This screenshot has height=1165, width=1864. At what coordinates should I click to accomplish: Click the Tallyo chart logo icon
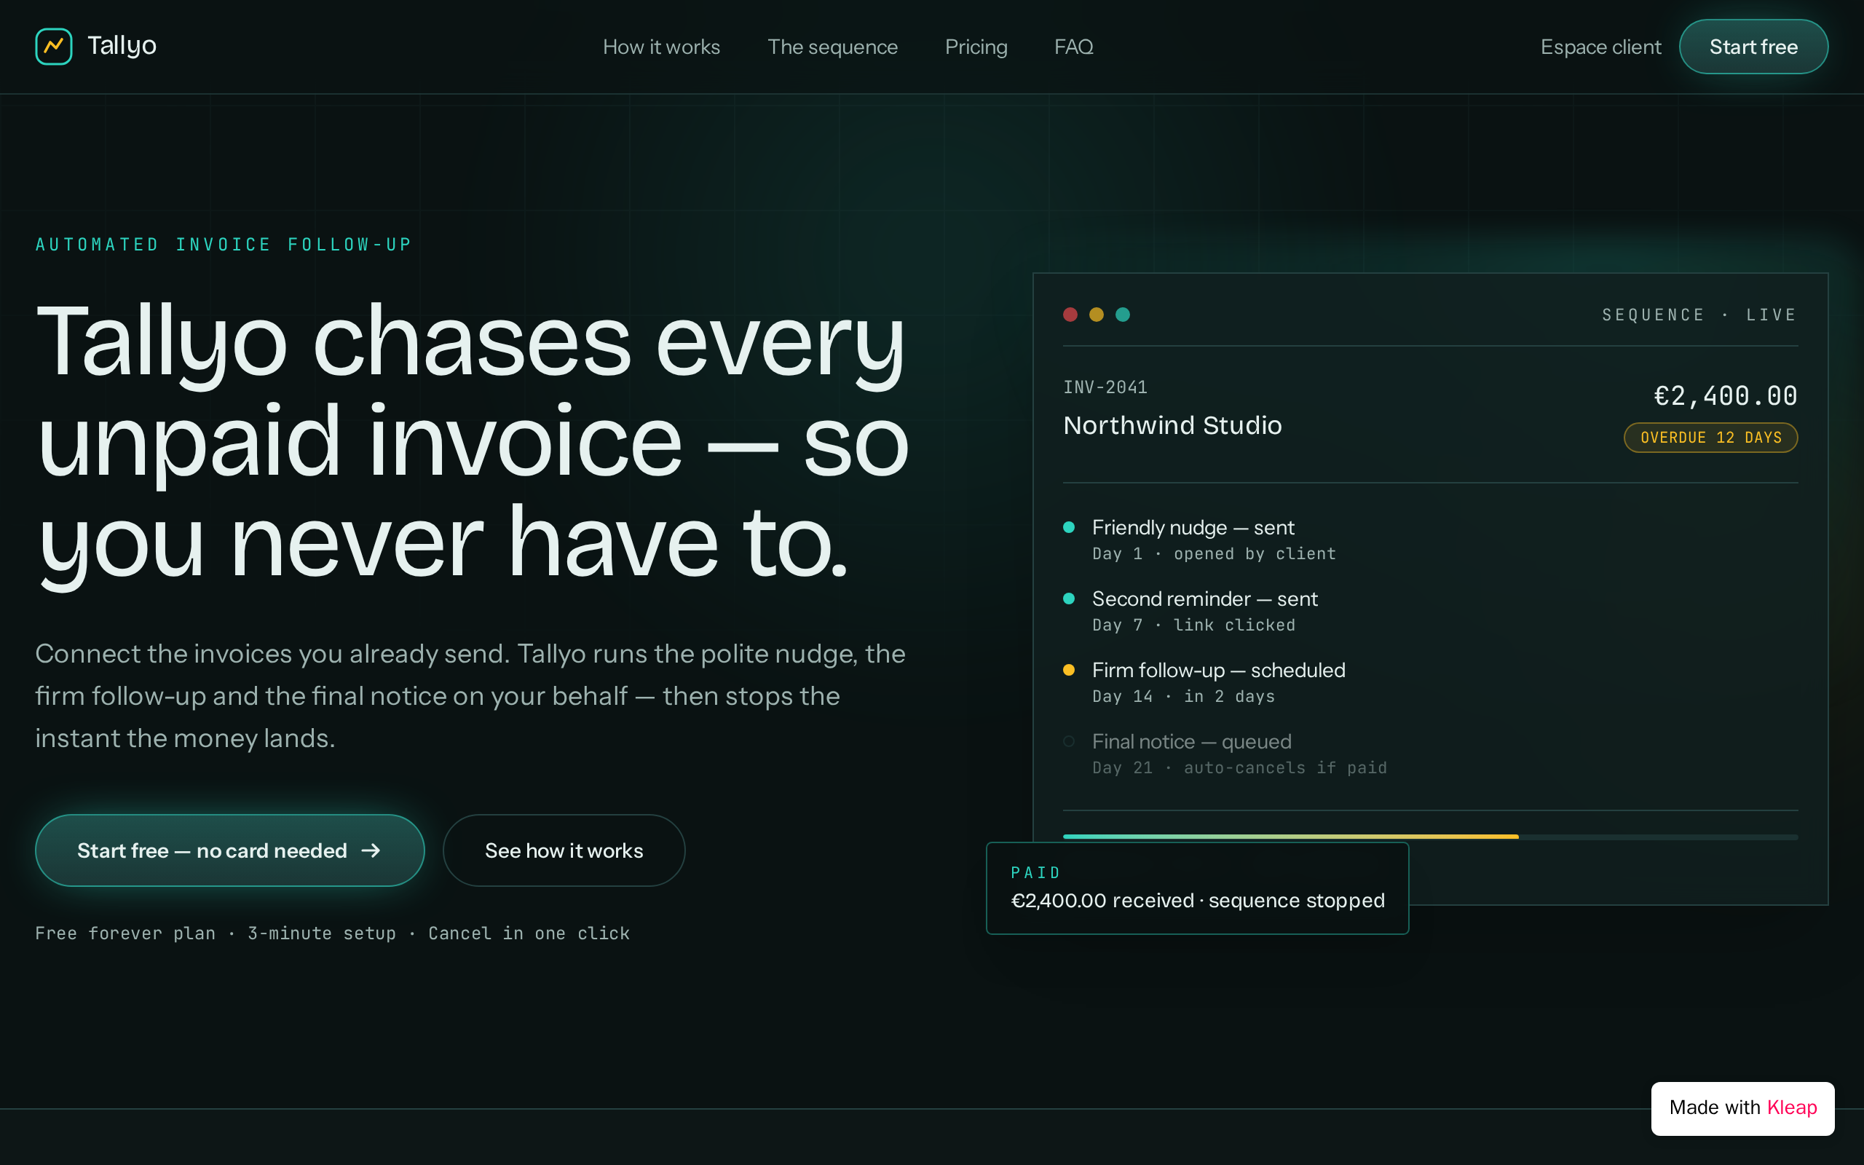pos(54,46)
